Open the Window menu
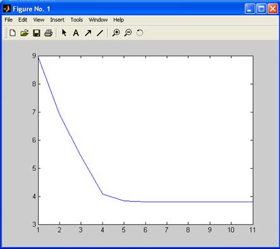The image size is (280, 249). pos(98,20)
